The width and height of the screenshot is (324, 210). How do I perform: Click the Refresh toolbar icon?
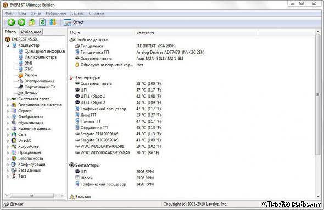tap(42, 22)
